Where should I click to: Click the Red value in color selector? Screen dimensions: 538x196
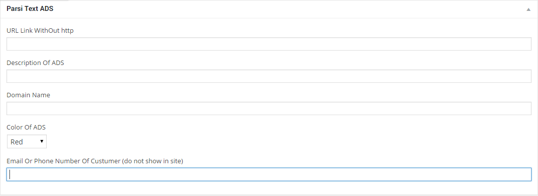pyautogui.click(x=17, y=141)
